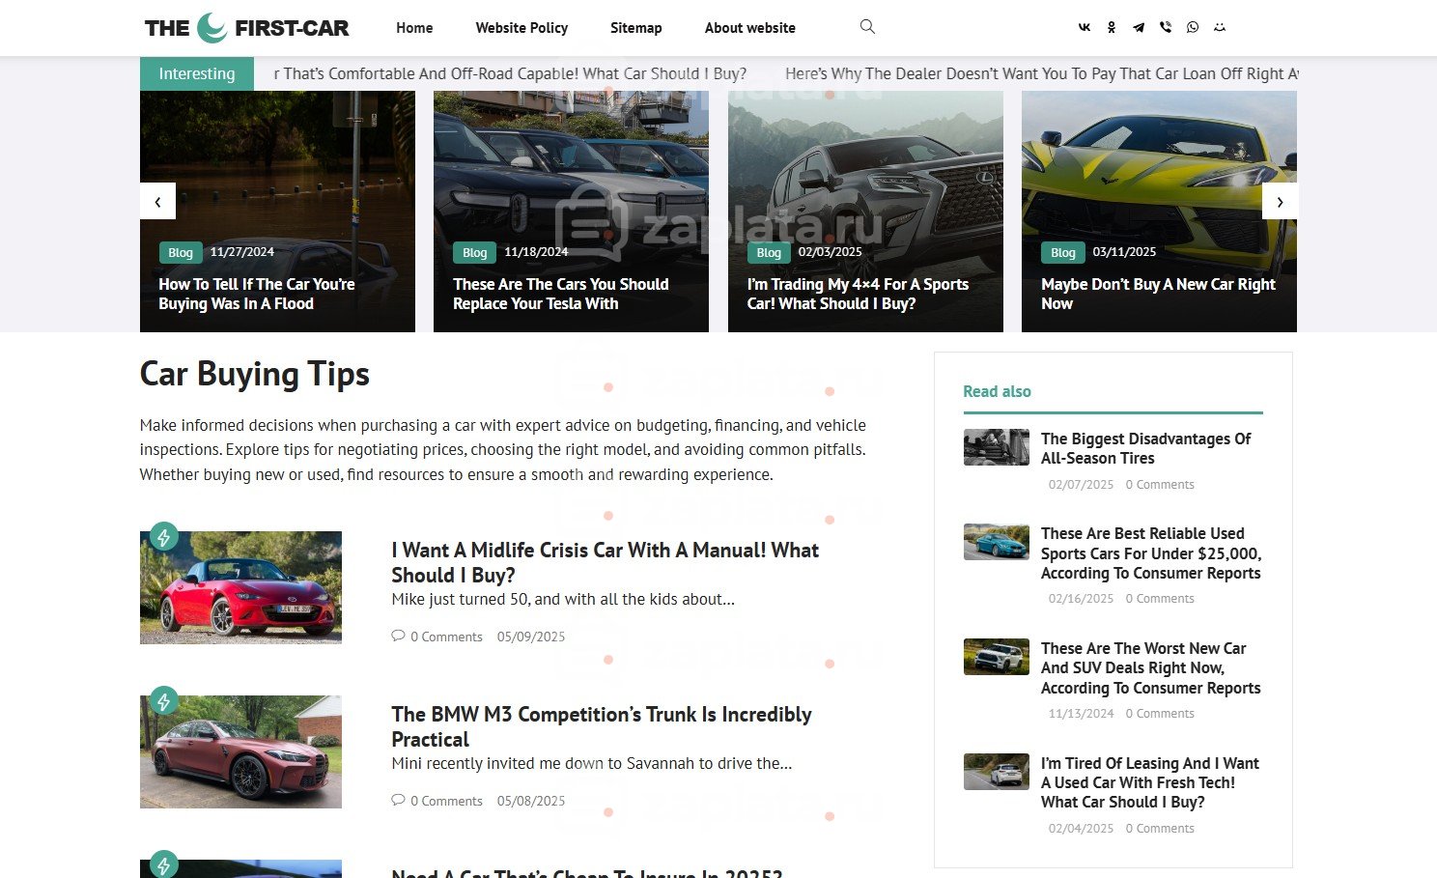1437x878 pixels.
Task: Show previous slides with left arrow
Action: 157,202
